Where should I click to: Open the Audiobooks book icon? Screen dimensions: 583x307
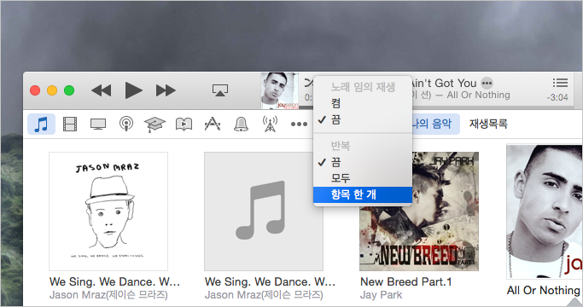click(x=184, y=125)
